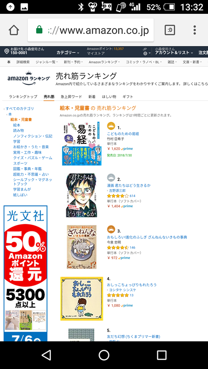Image resolution: width=208 pixels, height=369 pixels.
Task: Tap the browser home icon
Action: (x=14, y=30)
